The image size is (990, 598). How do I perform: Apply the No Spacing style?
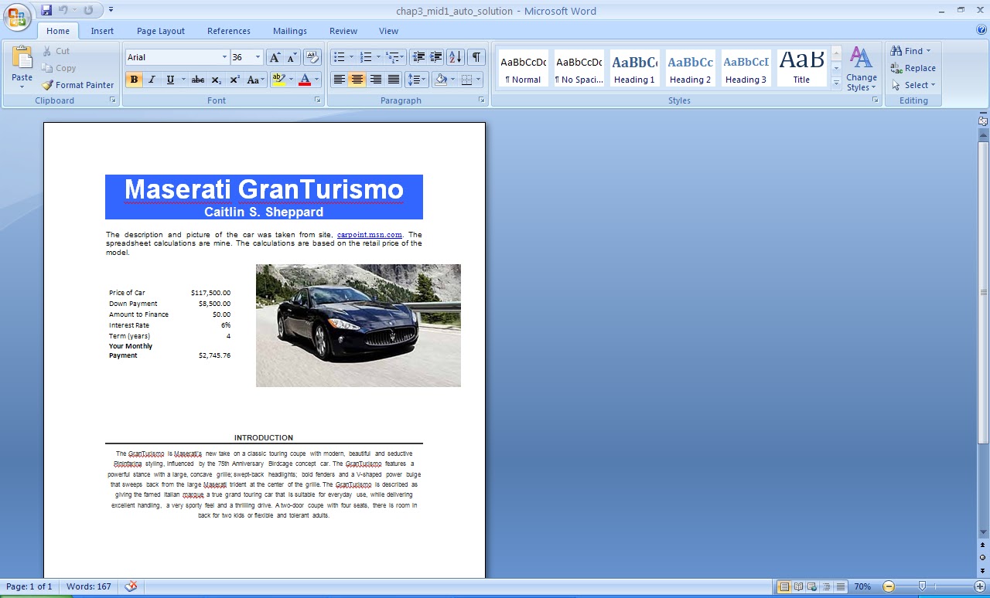coord(579,68)
